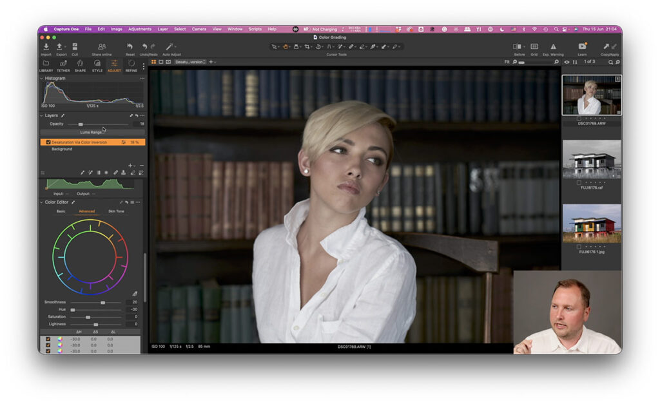Select the FUJI6176.raf thumbnail
This screenshot has height=404, width=660.
[592, 159]
